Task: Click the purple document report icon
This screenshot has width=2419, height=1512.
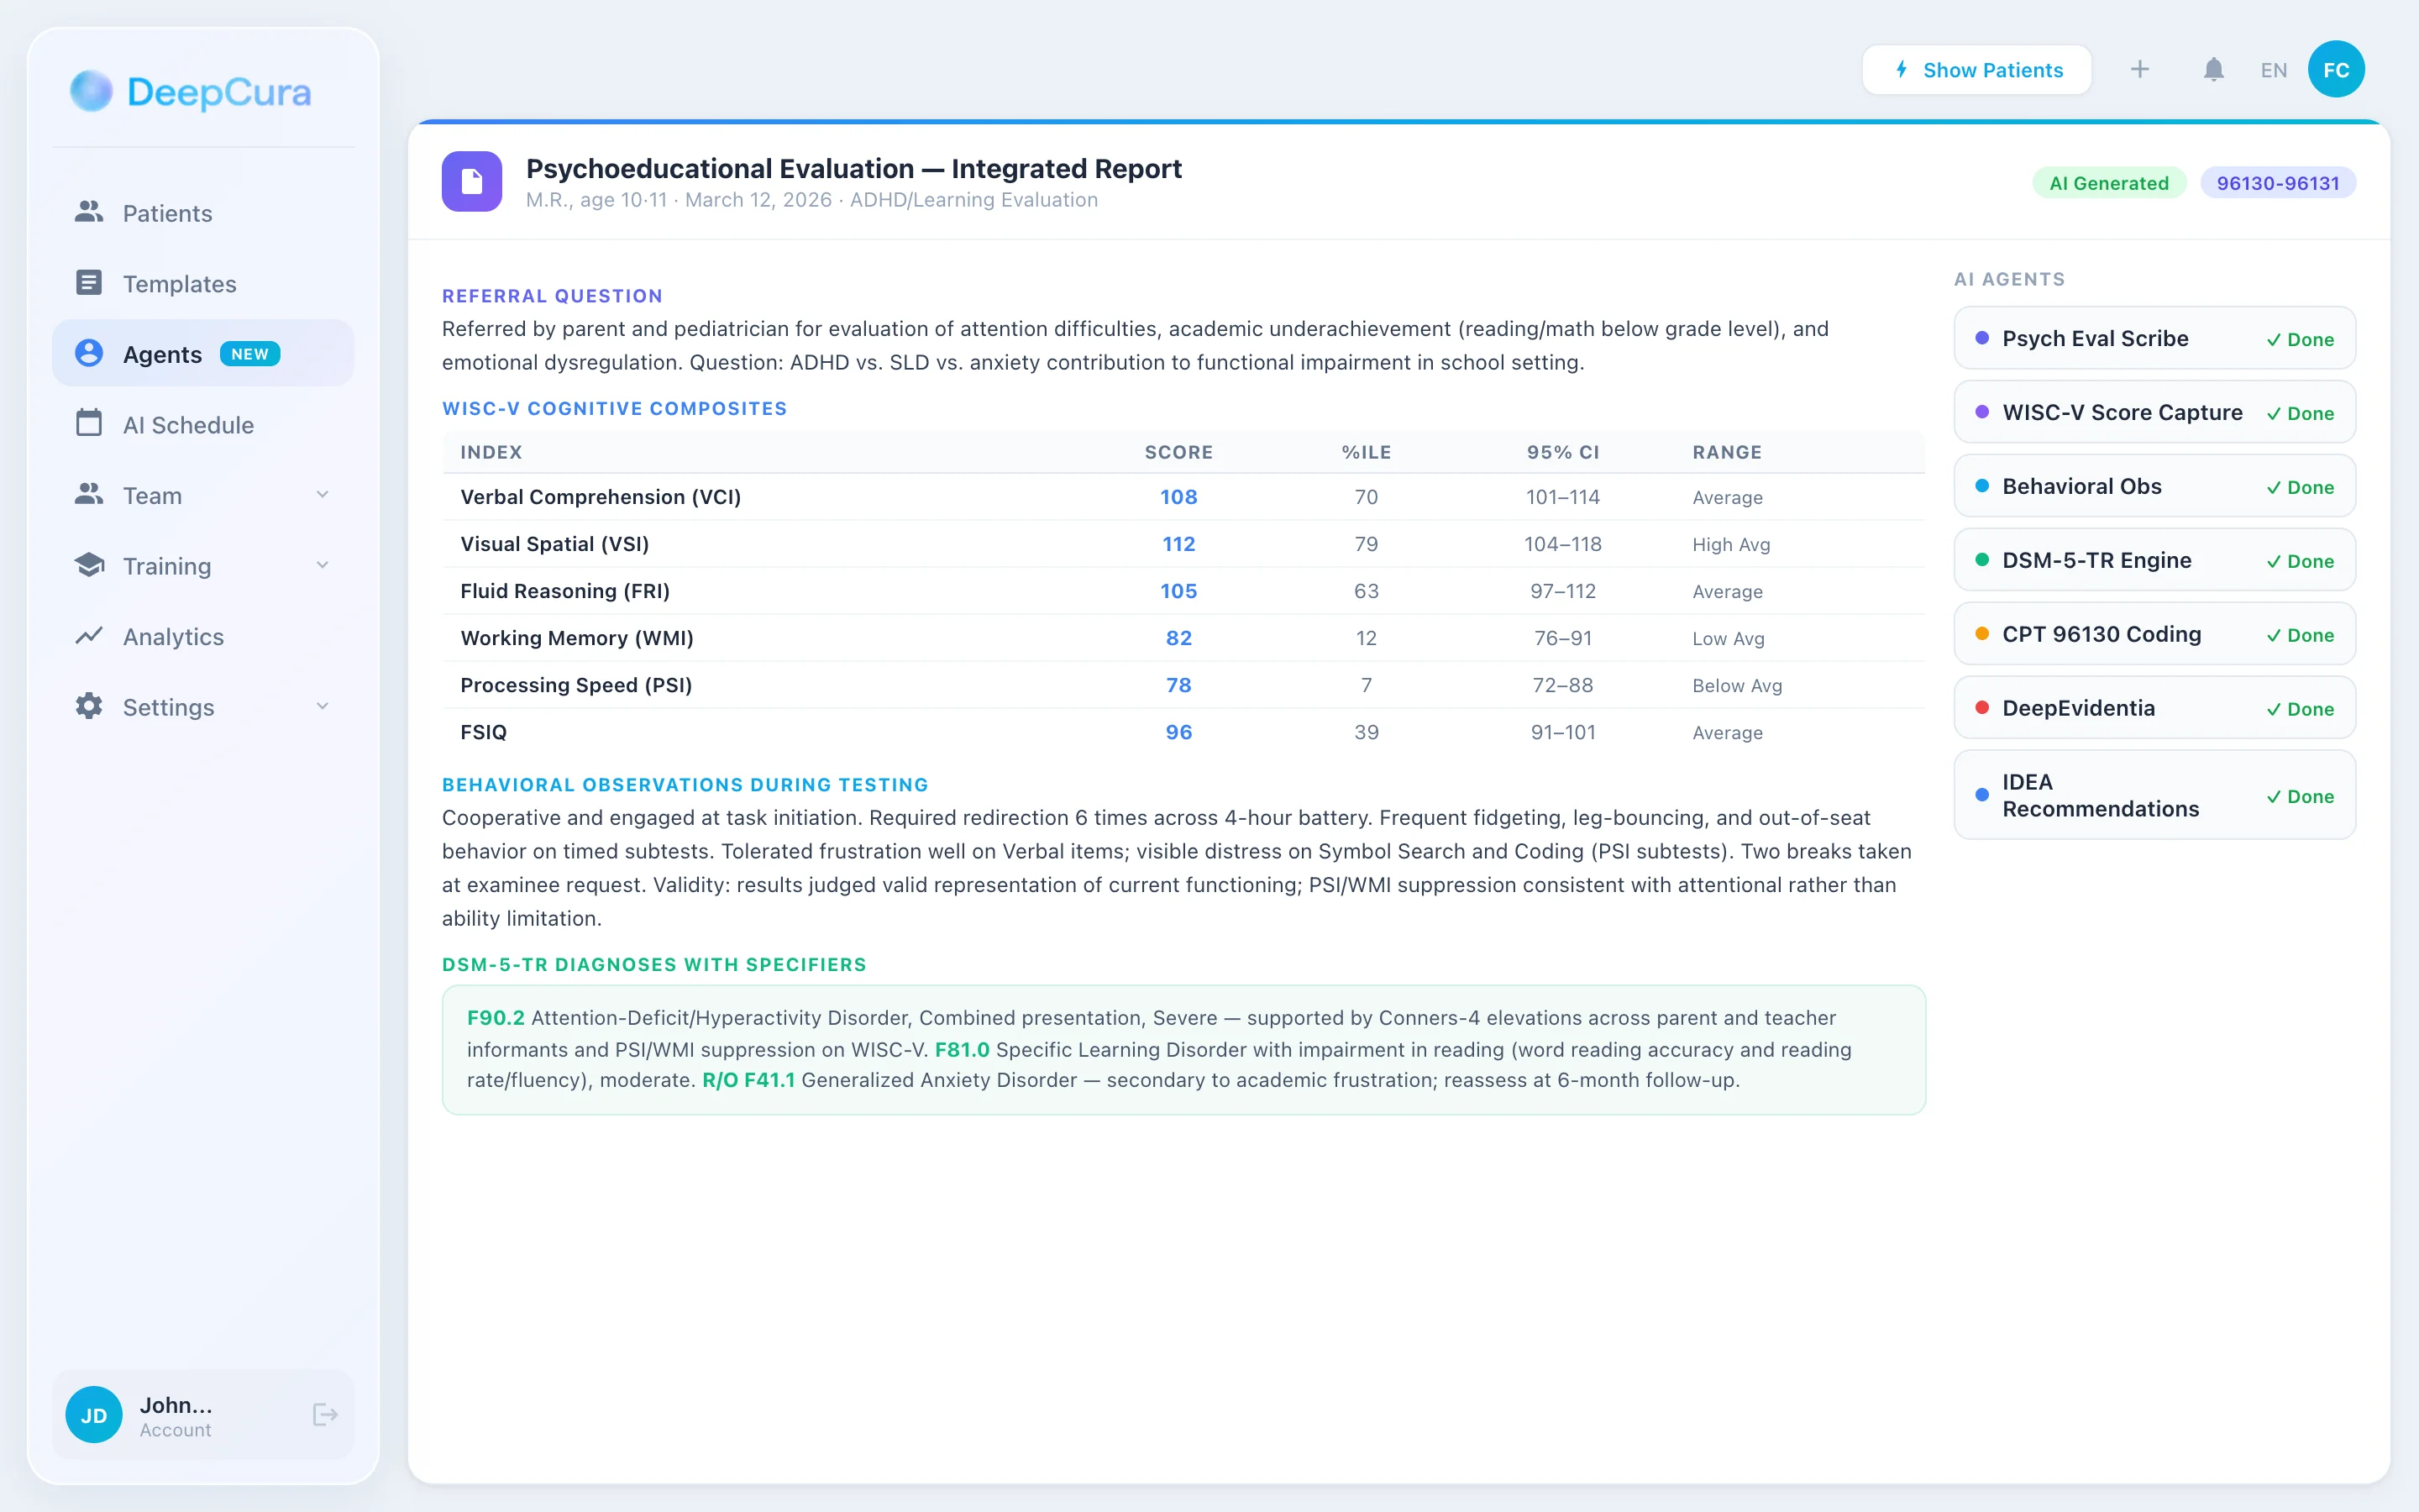Action: 472,181
